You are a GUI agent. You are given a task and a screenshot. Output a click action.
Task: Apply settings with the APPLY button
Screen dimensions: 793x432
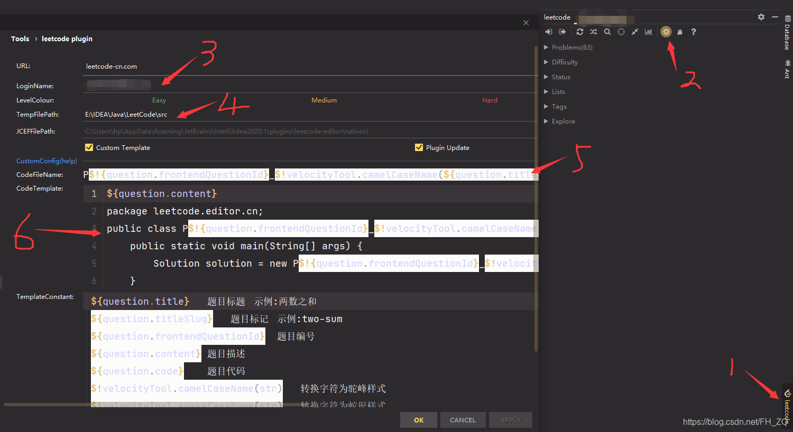click(510, 419)
